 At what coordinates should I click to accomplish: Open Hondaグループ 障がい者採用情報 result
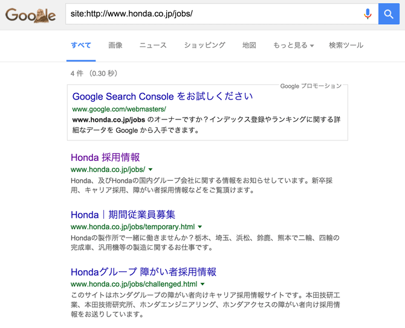[x=143, y=272]
